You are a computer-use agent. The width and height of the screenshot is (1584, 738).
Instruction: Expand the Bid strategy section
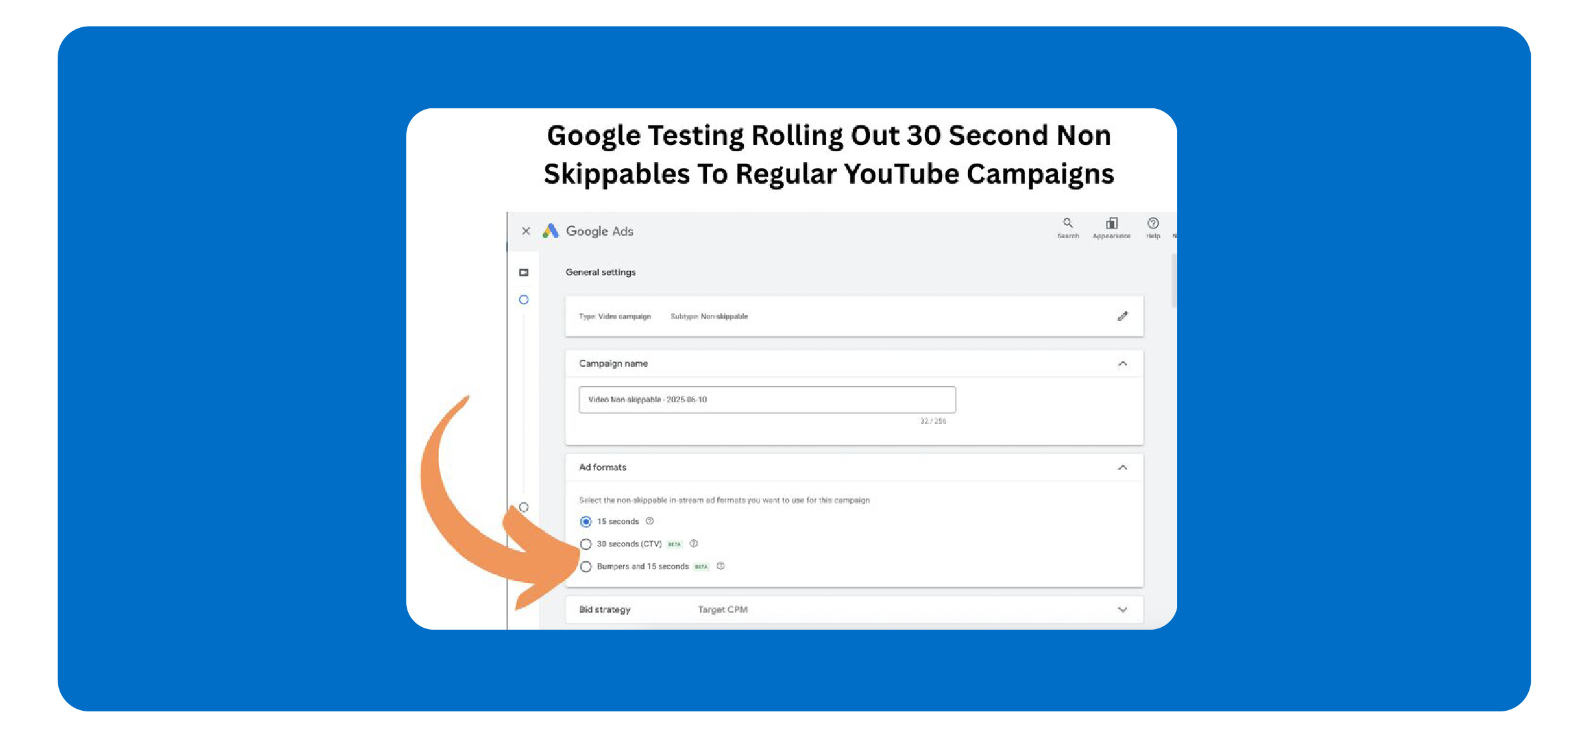point(1122,609)
